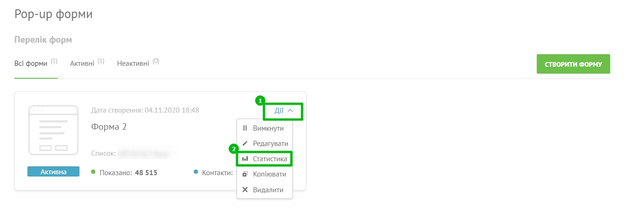This screenshot has width=626, height=221.
Task: Select Вимкнути in the actions menu
Action: (264, 128)
